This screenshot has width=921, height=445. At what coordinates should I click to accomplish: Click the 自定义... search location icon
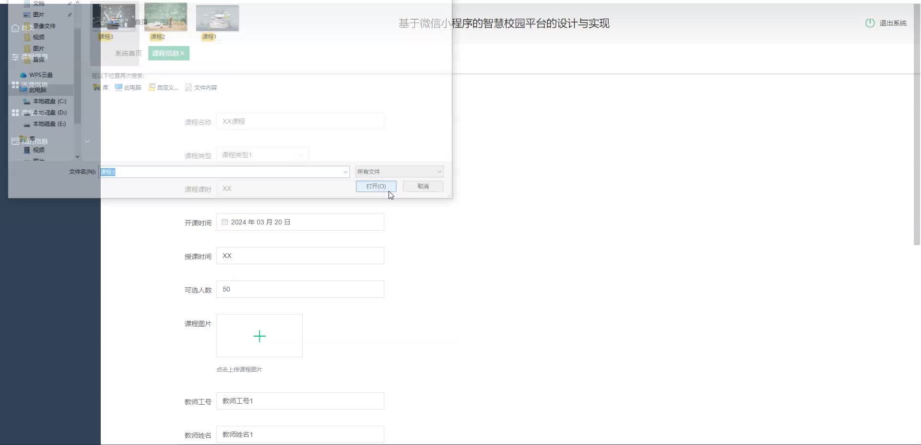(x=152, y=87)
